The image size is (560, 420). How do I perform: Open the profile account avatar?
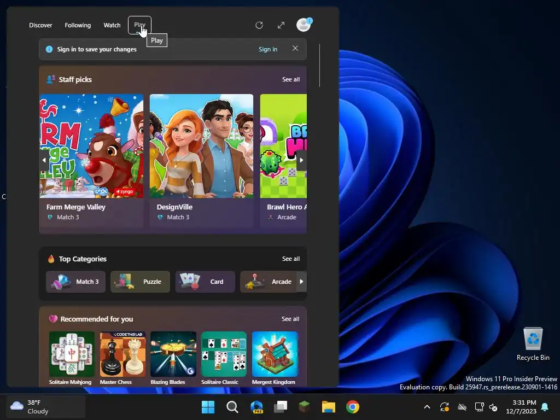coord(304,25)
